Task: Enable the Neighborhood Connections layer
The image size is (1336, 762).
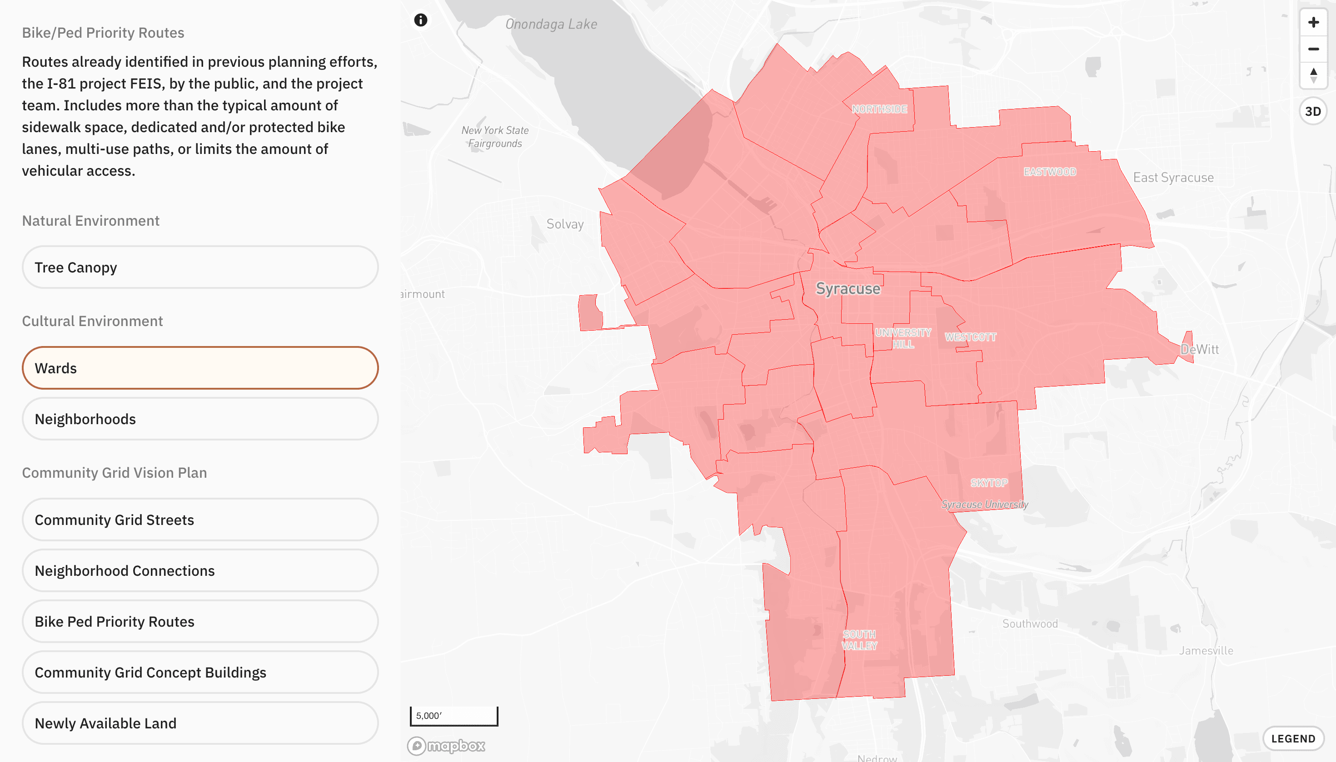Action: coord(200,570)
